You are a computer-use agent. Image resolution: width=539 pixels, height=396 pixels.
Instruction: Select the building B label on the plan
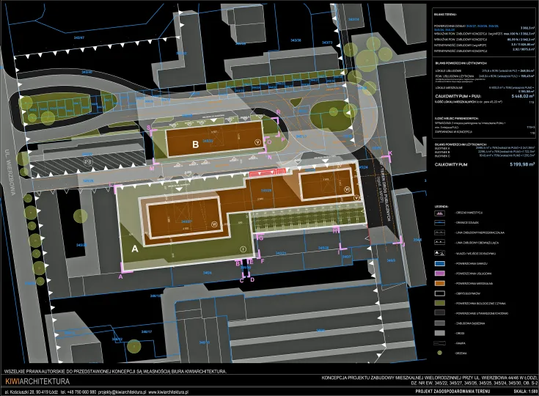point(195,144)
